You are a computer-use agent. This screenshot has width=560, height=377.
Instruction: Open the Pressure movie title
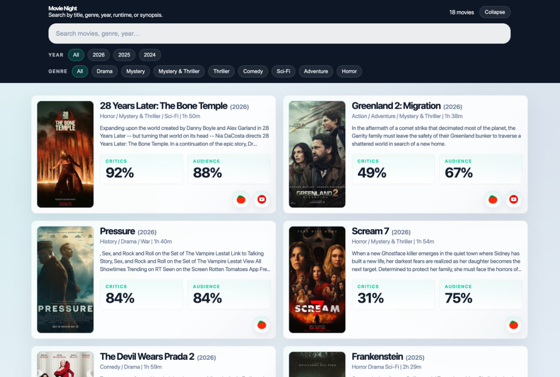coord(118,231)
